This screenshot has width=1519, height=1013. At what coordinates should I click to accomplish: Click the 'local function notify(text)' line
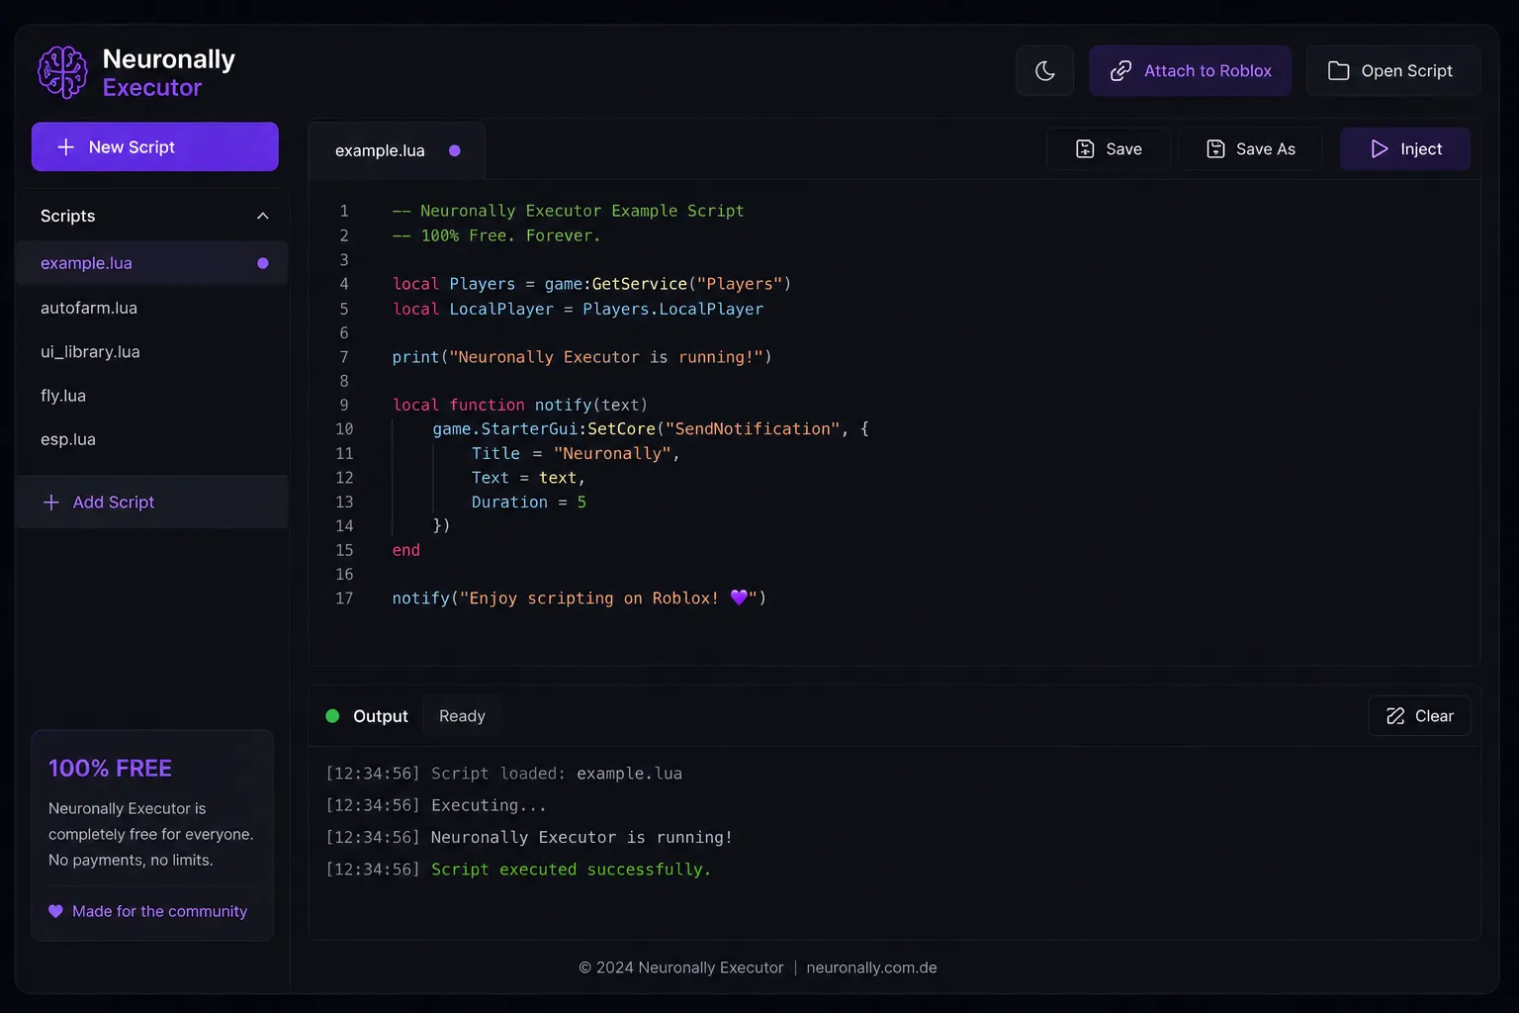[x=520, y=405]
